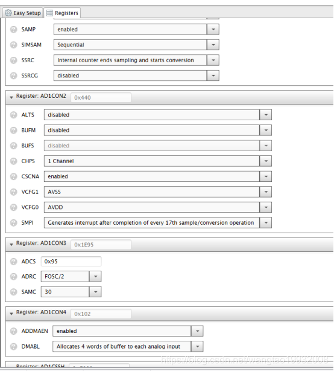This screenshot has height=371, width=334.
Task: Open the ALTS dropdown
Action: pos(158,115)
